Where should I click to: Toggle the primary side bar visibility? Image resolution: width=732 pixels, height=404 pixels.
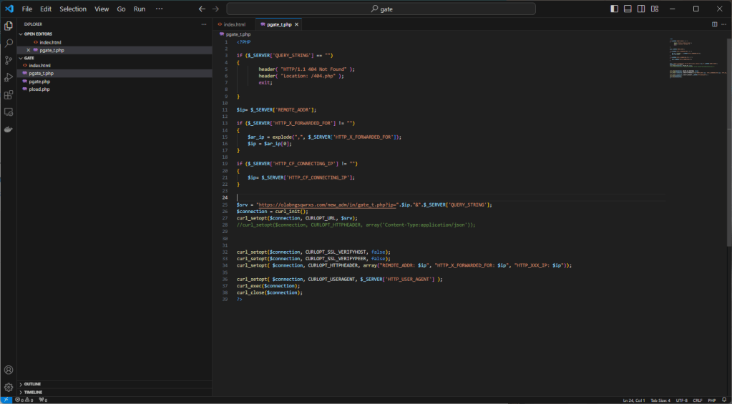[x=615, y=9]
